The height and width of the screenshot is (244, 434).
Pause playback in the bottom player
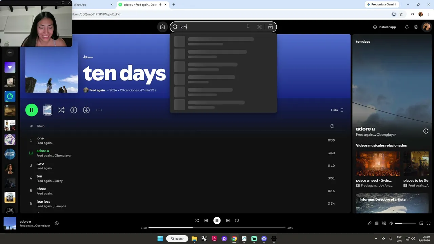217,221
